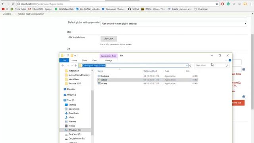
Task: Click Application Tools ribbon header
Action: pyautogui.click(x=108, y=56)
